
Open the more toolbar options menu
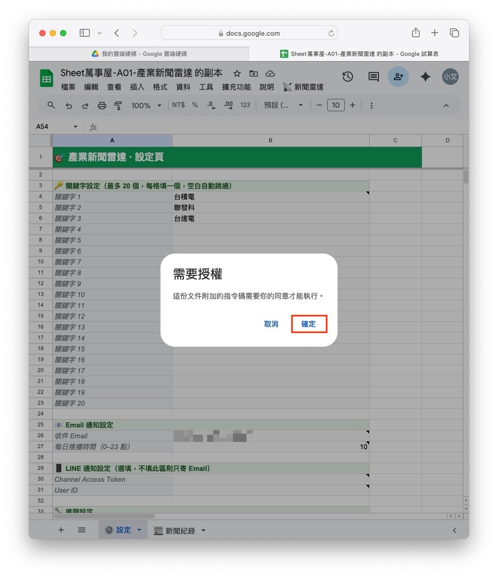[x=371, y=106]
